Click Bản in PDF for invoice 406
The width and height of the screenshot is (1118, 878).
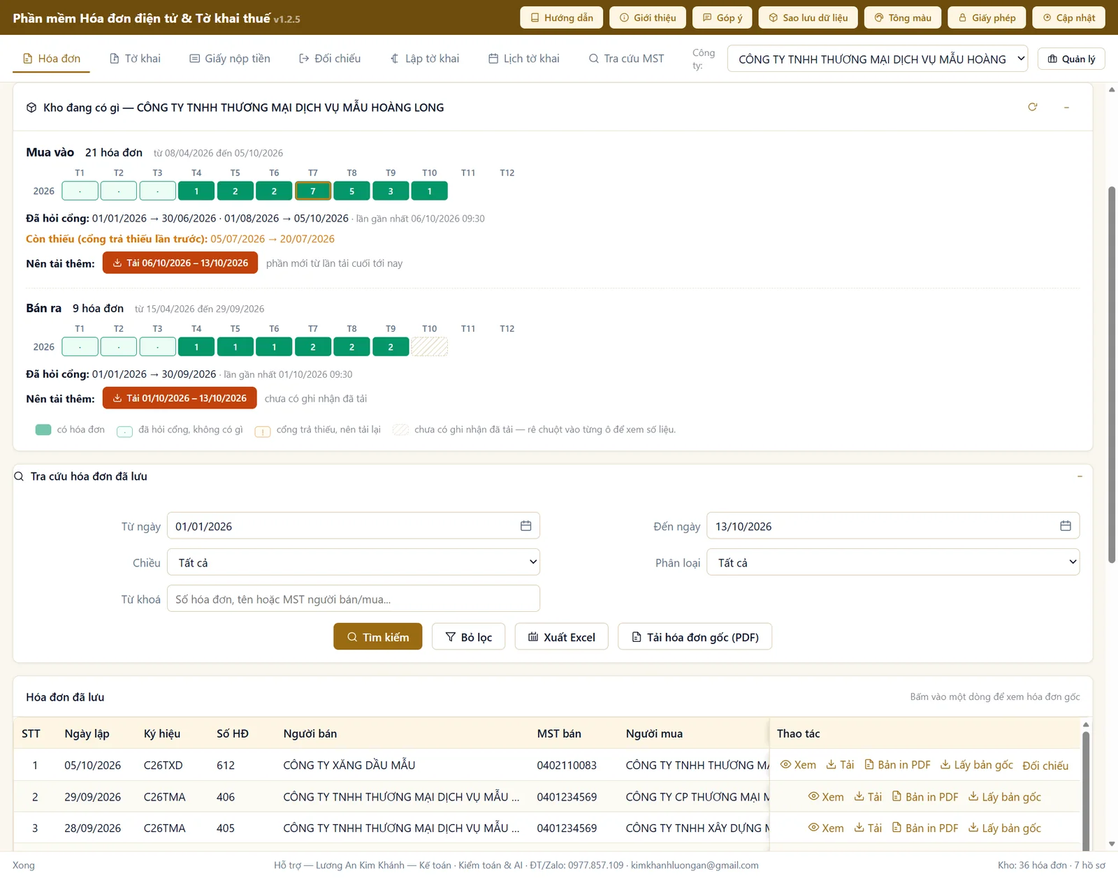tap(925, 797)
